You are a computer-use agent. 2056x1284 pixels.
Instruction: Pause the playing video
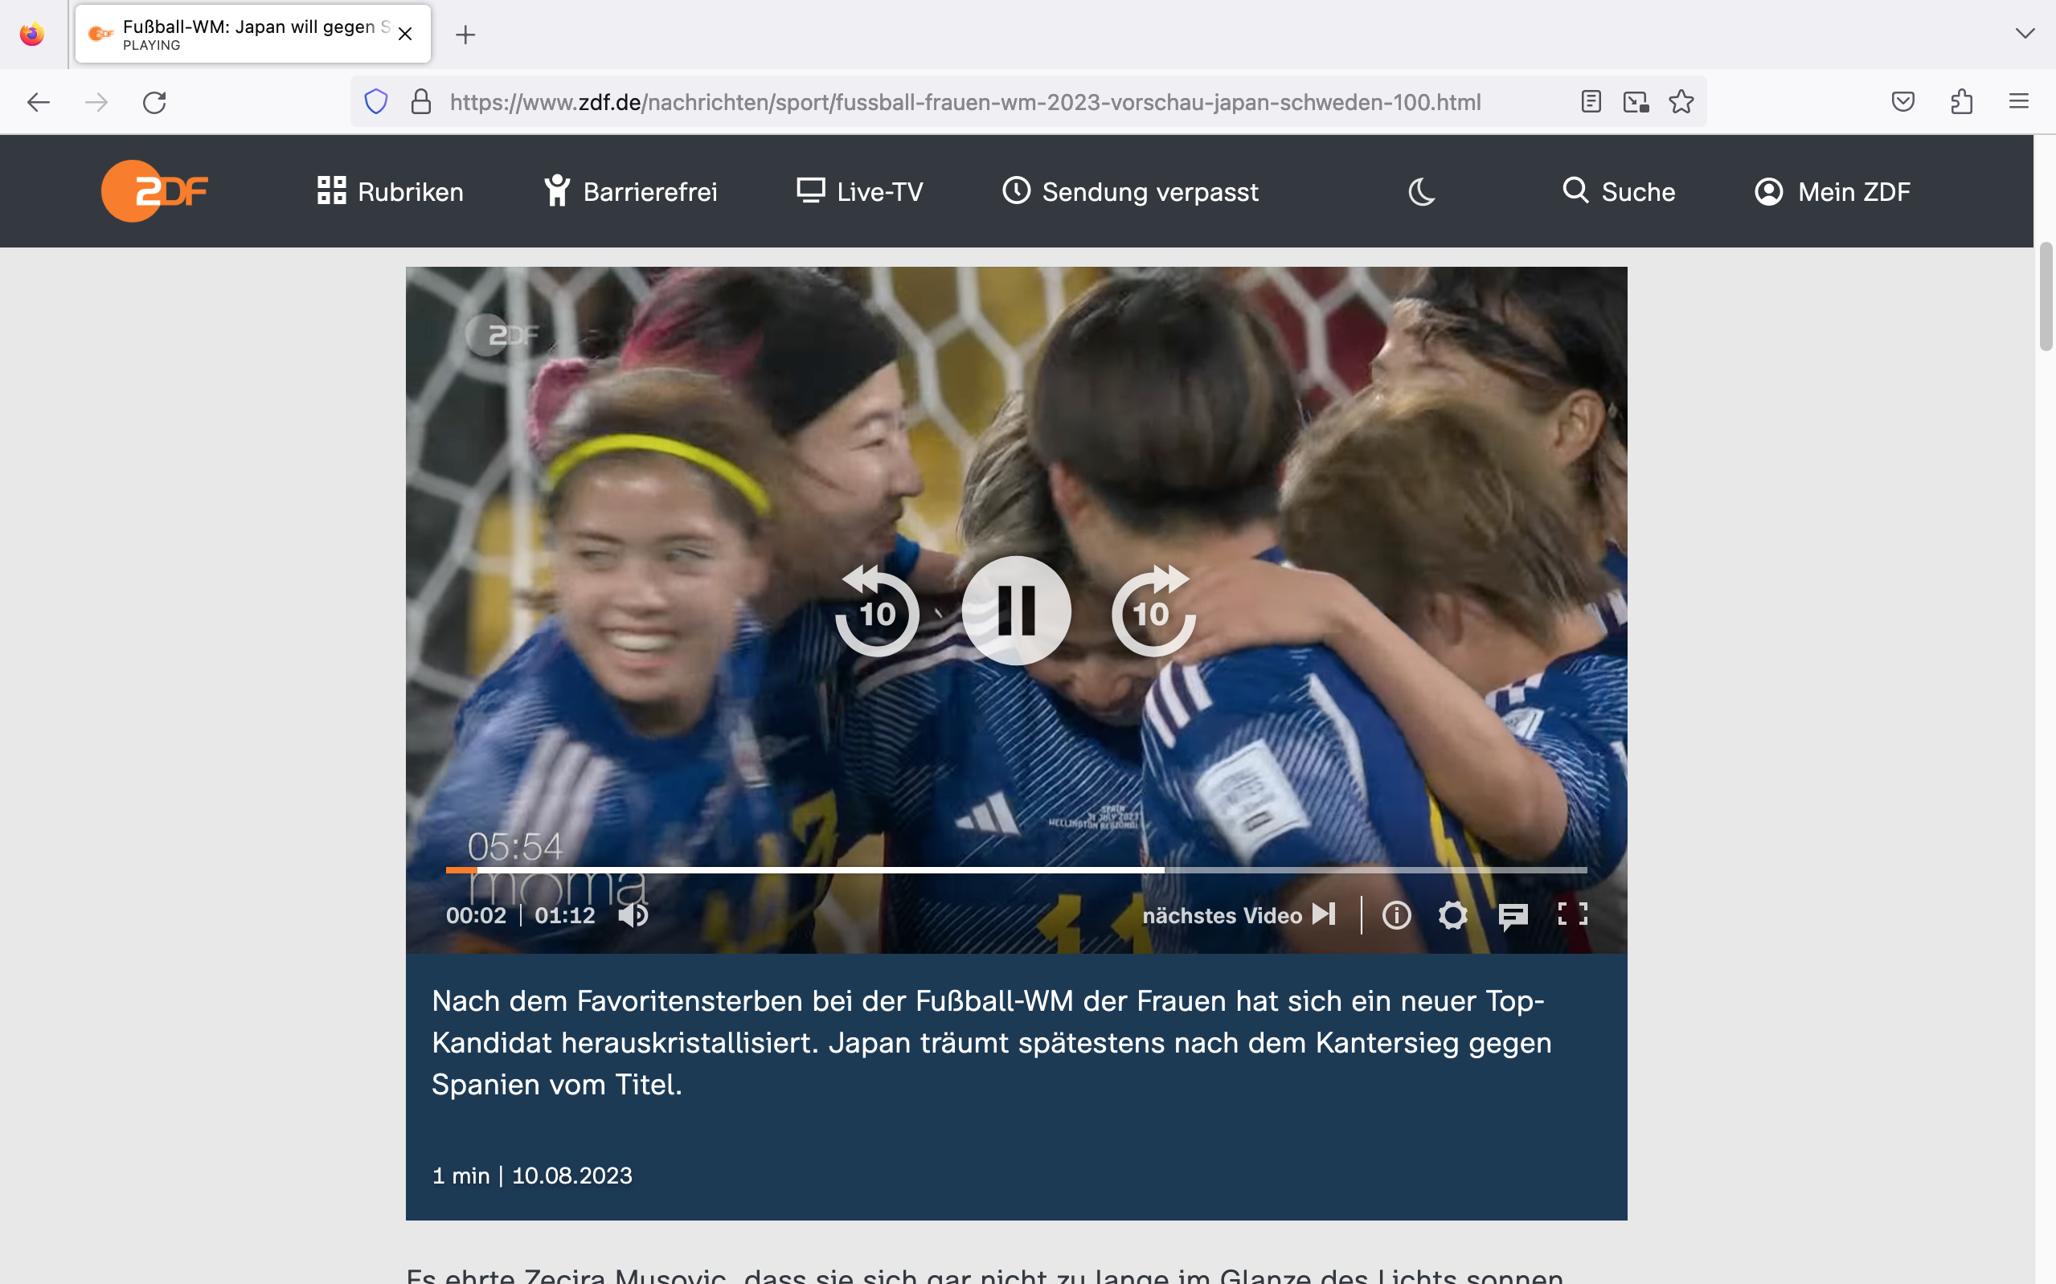pyautogui.click(x=1016, y=611)
